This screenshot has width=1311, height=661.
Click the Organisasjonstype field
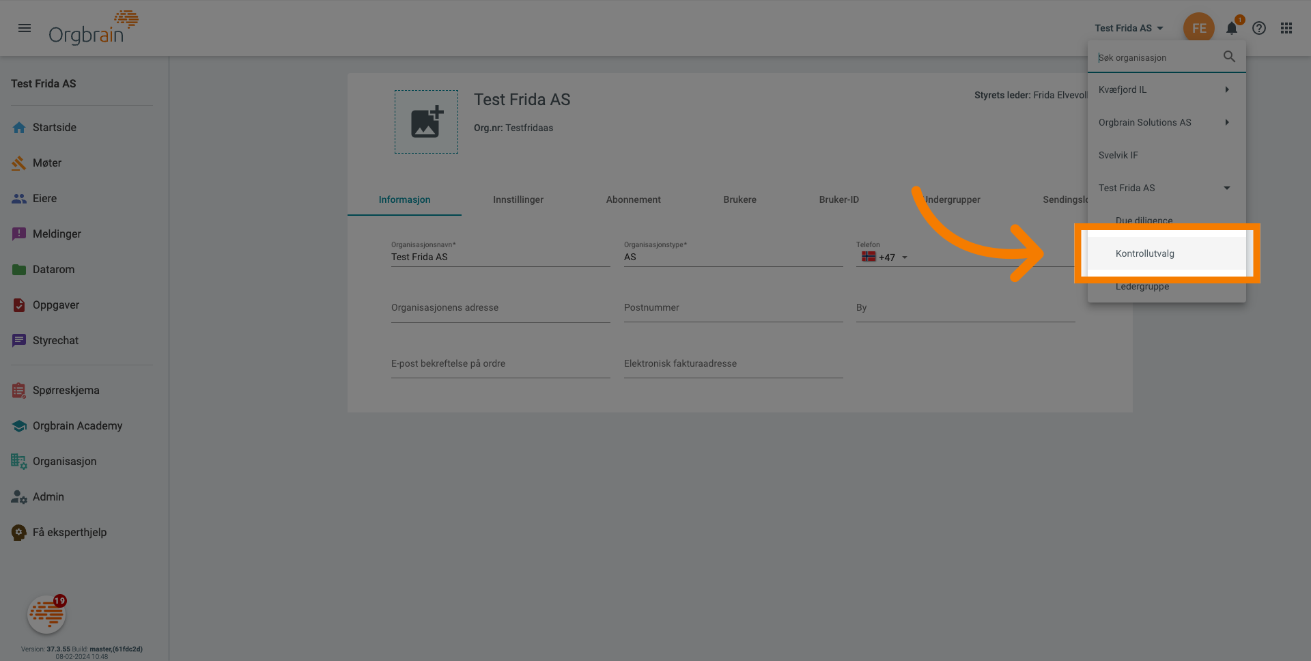pyautogui.click(x=733, y=257)
